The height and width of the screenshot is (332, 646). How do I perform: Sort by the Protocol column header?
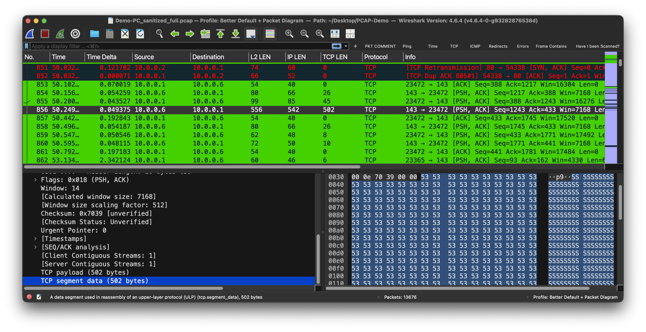click(382, 57)
